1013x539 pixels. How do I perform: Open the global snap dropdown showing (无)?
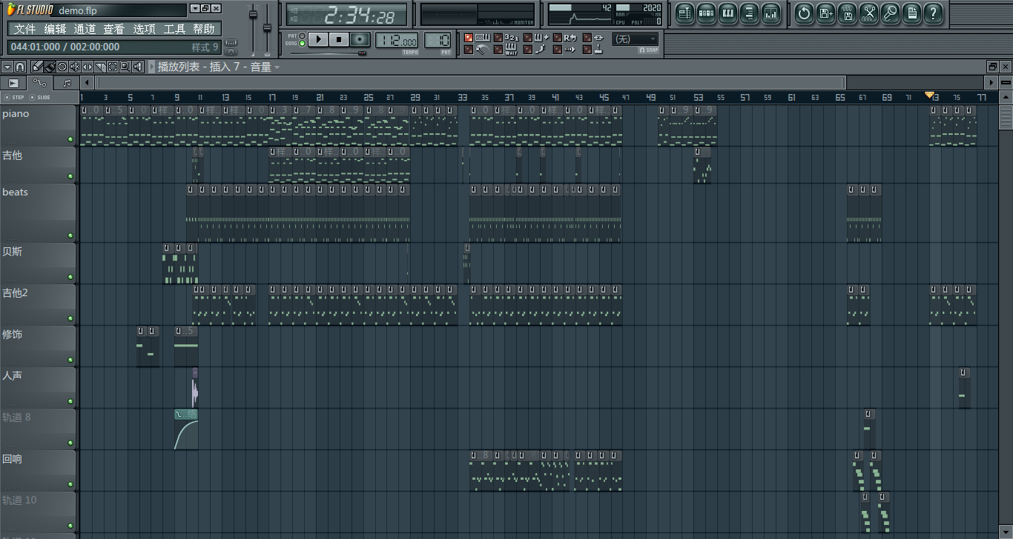[636, 39]
